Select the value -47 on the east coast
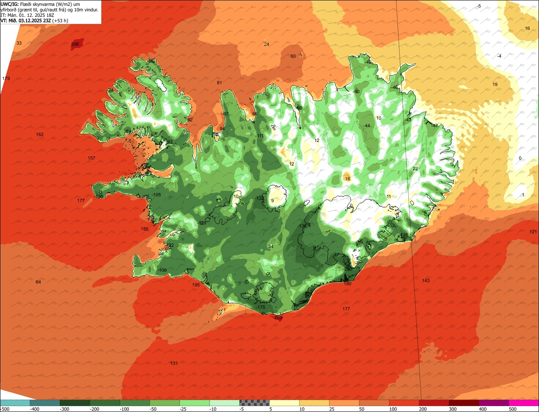The image size is (539, 412). (x=434, y=126)
